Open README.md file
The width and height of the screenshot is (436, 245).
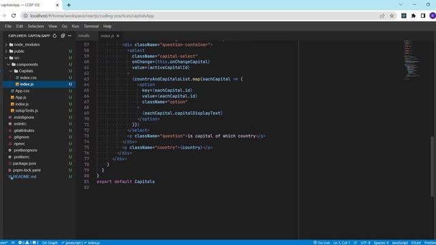(x=25, y=177)
